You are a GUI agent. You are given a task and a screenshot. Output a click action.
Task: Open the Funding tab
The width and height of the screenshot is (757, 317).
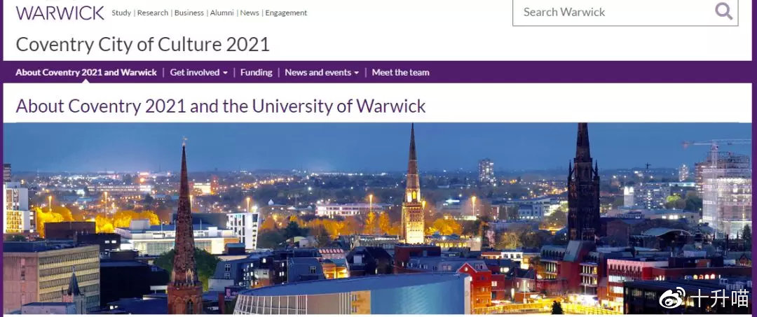click(257, 73)
